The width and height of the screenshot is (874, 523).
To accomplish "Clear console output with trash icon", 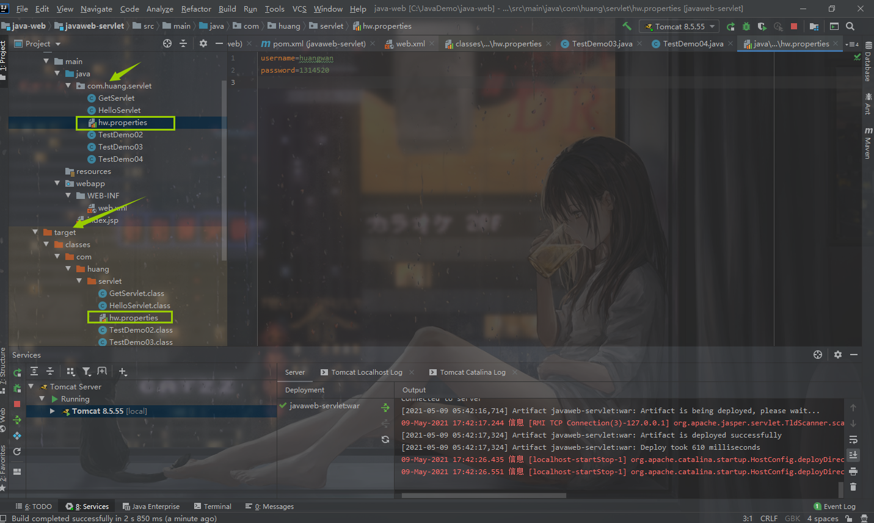I will [853, 486].
